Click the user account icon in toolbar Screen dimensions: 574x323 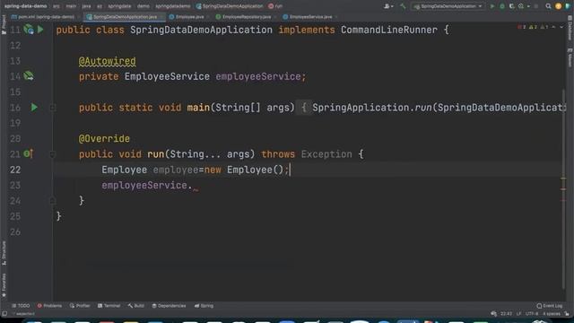pos(388,6)
